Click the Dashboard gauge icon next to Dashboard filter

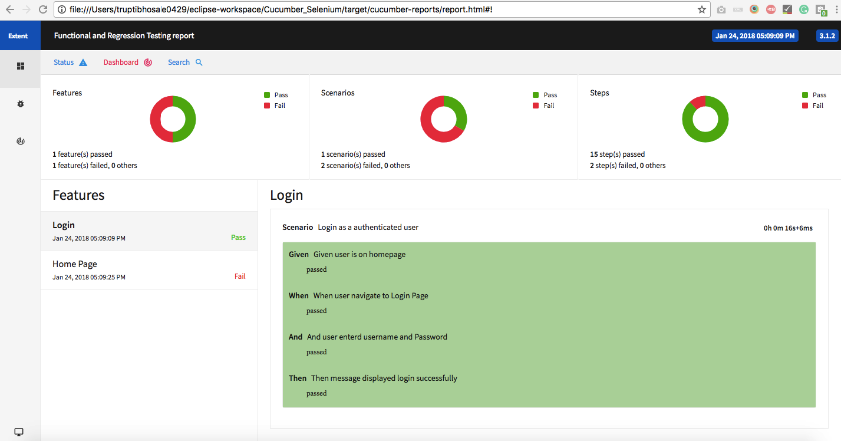click(147, 62)
